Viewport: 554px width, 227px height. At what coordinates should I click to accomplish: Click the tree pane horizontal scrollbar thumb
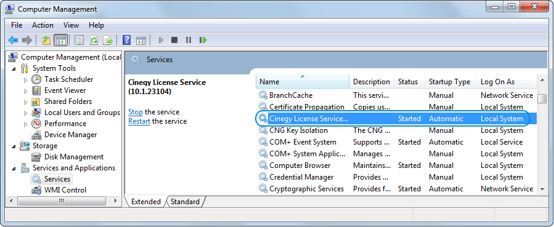pos(61,201)
